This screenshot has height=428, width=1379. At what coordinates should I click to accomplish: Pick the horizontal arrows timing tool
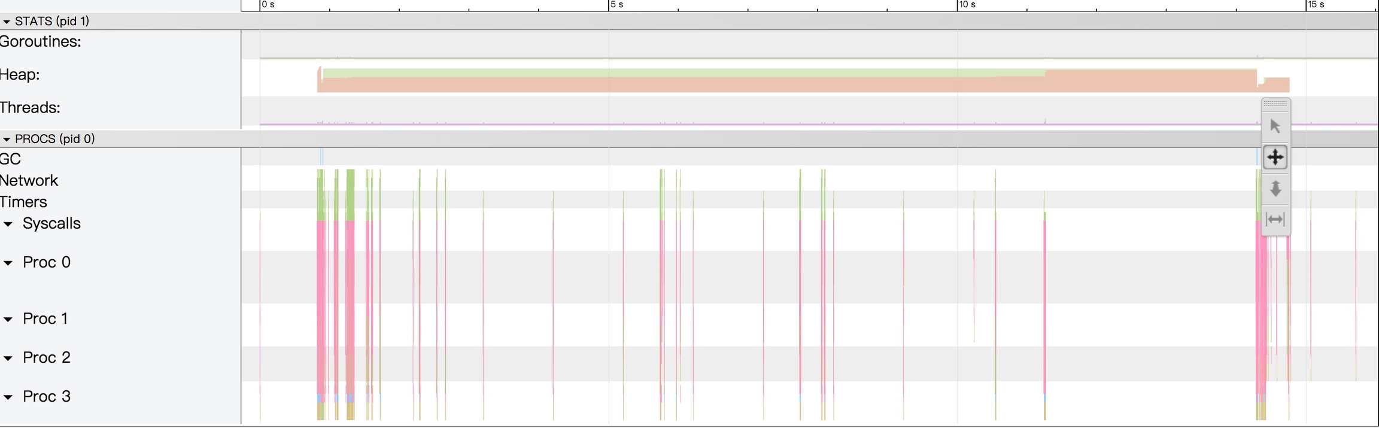tap(1275, 220)
